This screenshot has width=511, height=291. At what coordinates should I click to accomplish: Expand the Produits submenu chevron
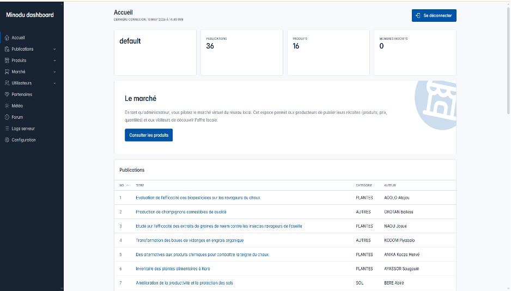pos(54,60)
